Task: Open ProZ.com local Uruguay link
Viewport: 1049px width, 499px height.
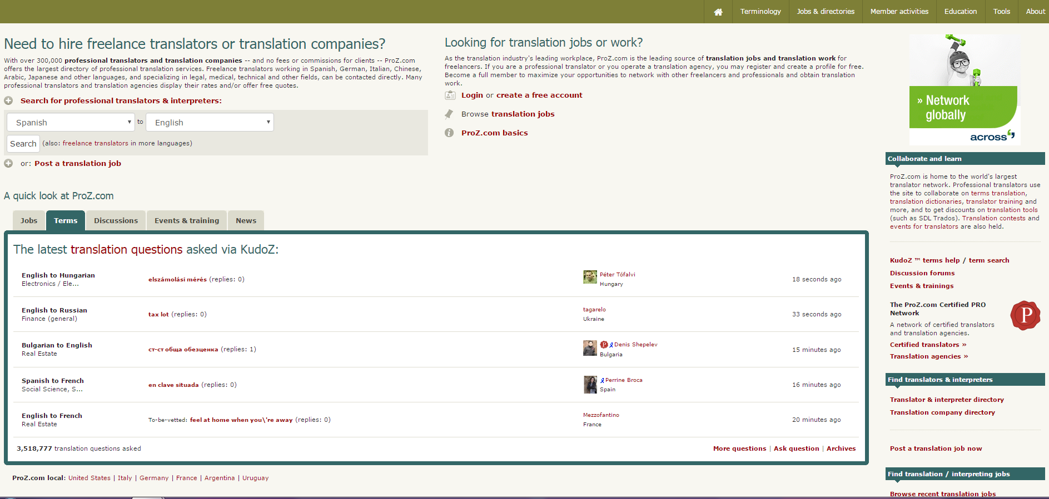Action: pyautogui.click(x=256, y=478)
